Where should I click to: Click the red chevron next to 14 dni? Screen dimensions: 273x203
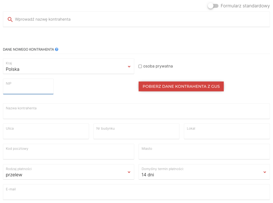[265, 172]
